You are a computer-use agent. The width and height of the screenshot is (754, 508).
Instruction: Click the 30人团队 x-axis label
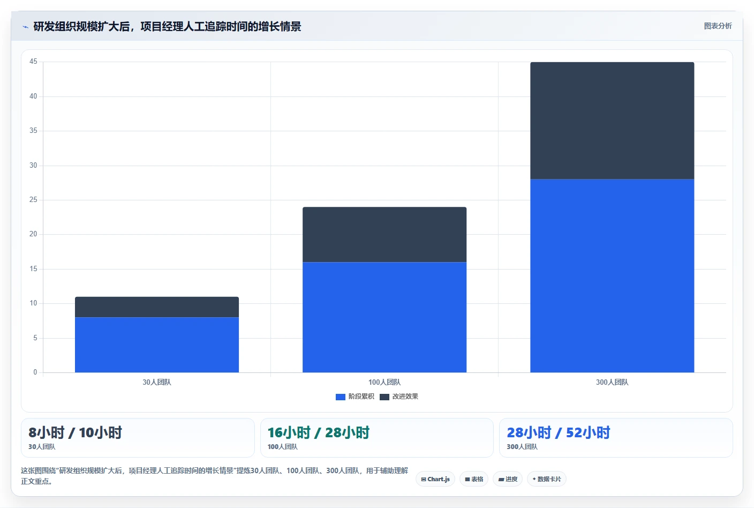pos(157,382)
